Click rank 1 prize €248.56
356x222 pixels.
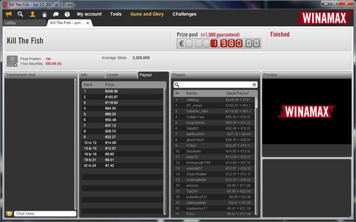click(111, 91)
